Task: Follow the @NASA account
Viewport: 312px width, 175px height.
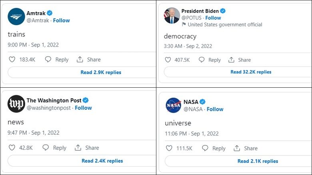Action: (x=215, y=109)
